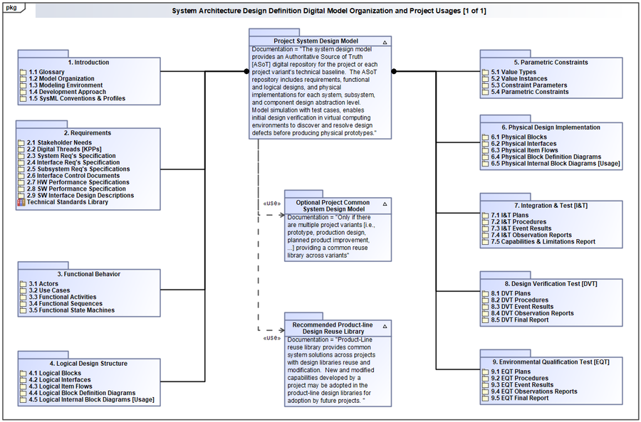The height and width of the screenshot is (422, 641).
Task: Click the folder icon beside 3.2 Use Cases
Action: pos(23,291)
